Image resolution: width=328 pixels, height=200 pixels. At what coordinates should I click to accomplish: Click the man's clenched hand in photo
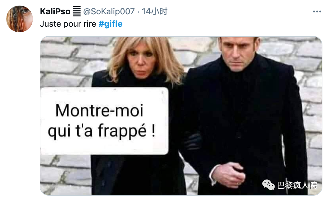point(229,174)
